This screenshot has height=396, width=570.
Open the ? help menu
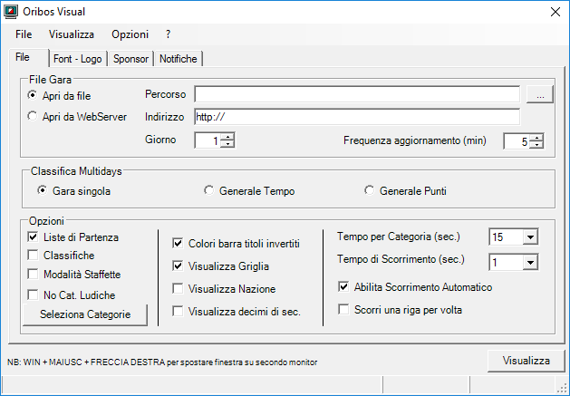pyautogui.click(x=168, y=34)
